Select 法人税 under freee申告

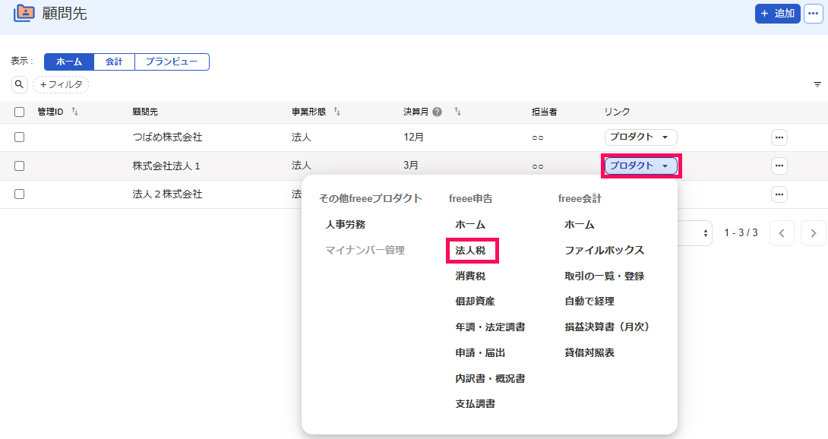tap(470, 251)
